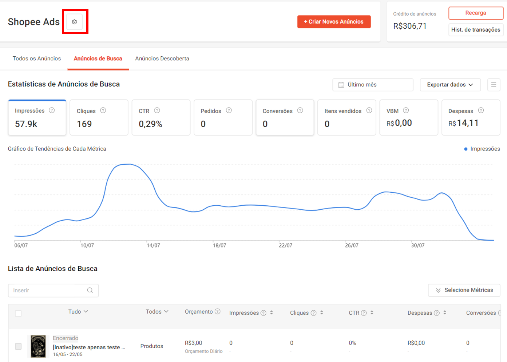Click the help icon beside Conversões card
The image size is (507, 362).
[300, 110]
